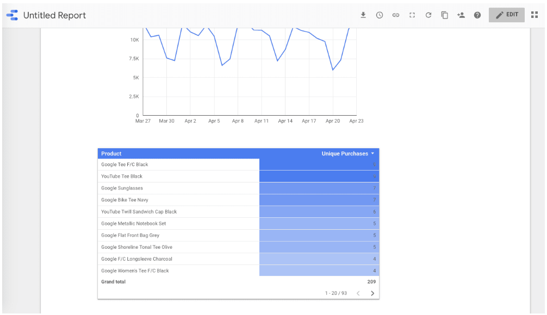Refresh the report data
547x315 pixels.
[x=428, y=15]
